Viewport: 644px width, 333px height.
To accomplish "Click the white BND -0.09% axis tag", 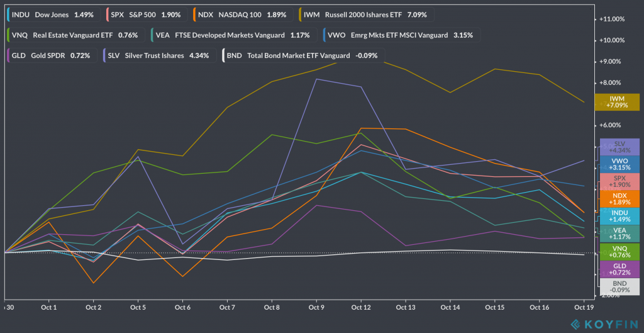I will click(x=619, y=287).
